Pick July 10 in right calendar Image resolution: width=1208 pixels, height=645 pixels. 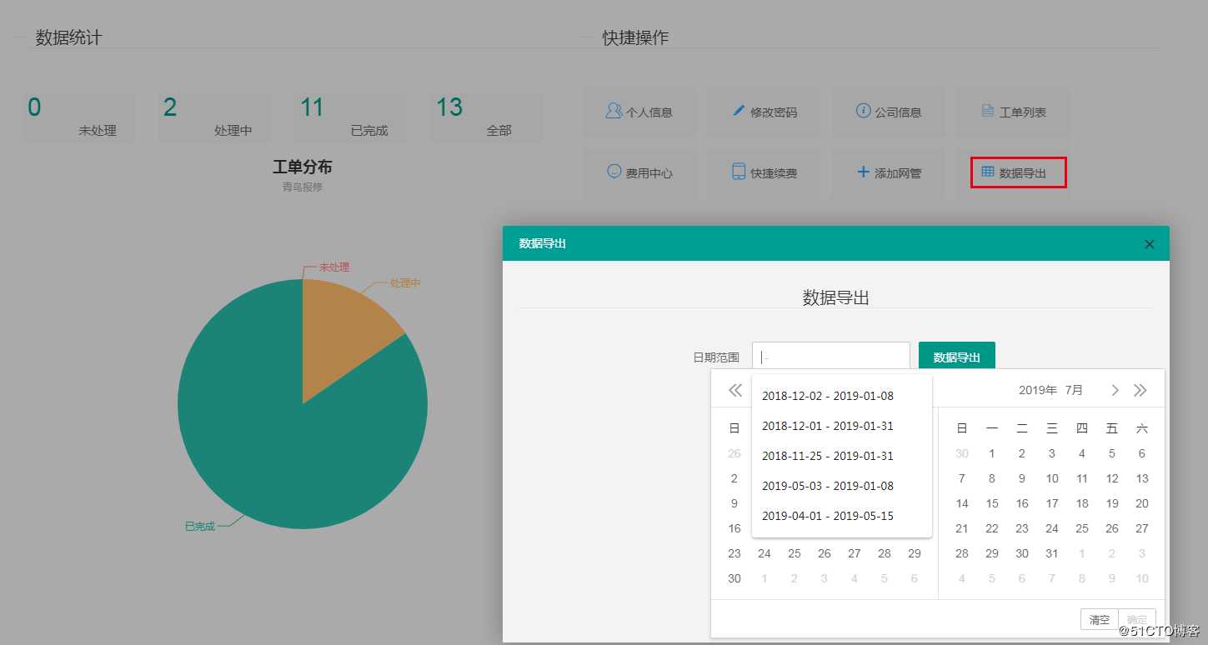(x=1052, y=478)
